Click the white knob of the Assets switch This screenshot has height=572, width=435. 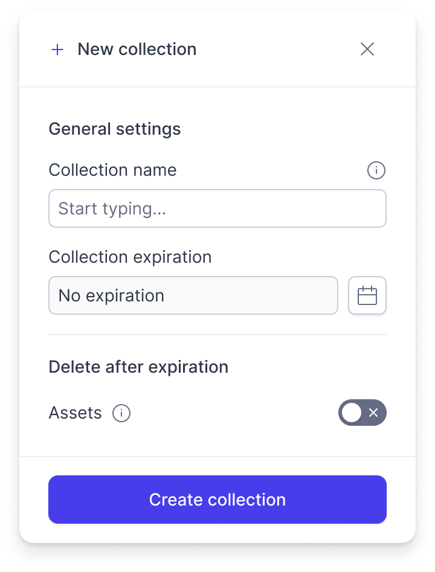pos(352,413)
